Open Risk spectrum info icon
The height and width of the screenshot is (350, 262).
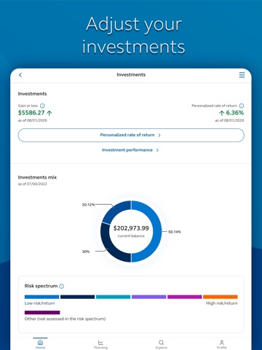[x=62, y=287]
